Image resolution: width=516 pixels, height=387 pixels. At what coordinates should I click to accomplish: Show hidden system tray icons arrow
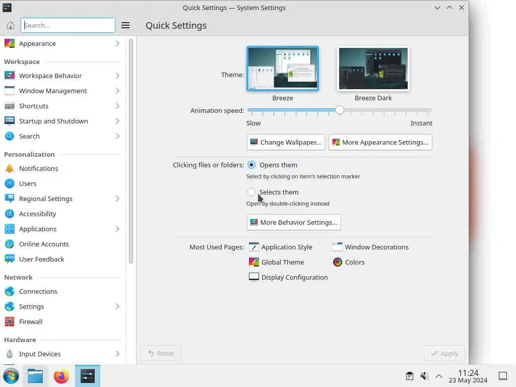(x=439, y=376)
